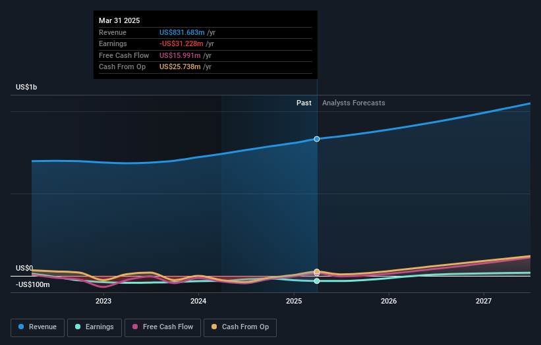
Task: Select the Revenue data point marker on the chart
Action: click(x=317, y=139)
